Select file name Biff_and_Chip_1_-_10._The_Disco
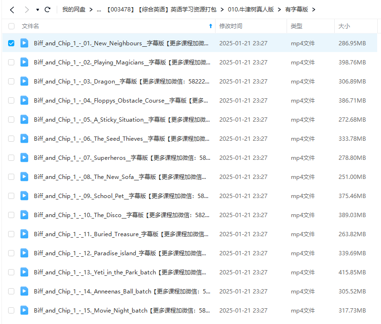The image size is (381, 324). click(x=122, y=215)
